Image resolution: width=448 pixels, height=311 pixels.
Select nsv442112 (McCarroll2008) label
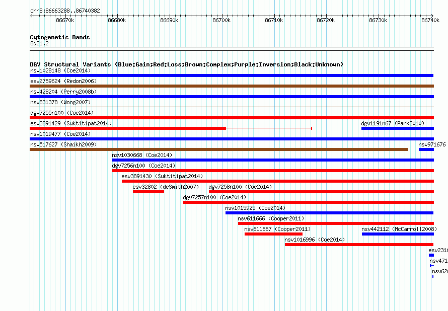(x=399, y=229)
